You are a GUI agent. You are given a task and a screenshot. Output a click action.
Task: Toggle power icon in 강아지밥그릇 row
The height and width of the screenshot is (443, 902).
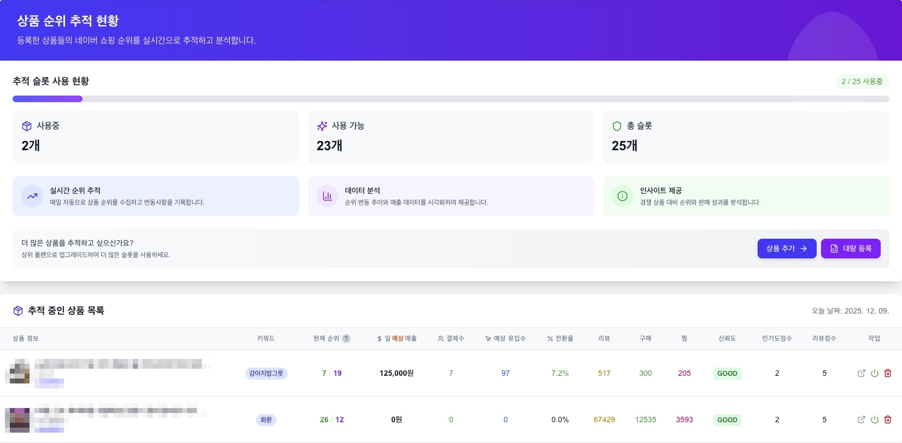875,373
